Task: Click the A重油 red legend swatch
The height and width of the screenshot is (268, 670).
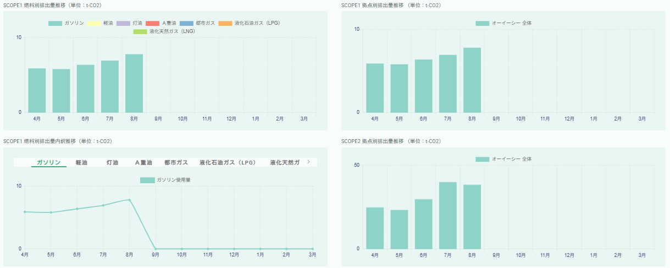Action: coord(153,23)
